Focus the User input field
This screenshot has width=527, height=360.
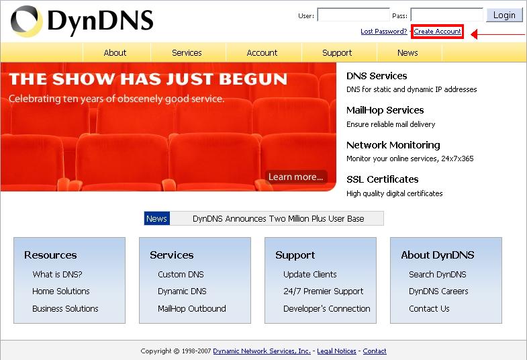coord(353,15)
